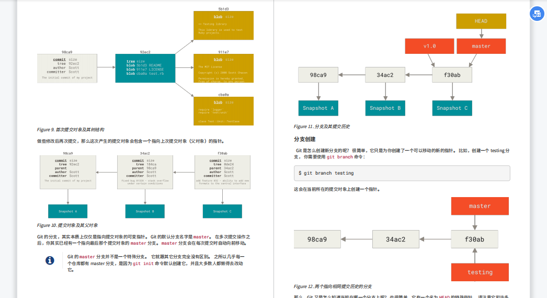Click the paragraph starting with 做些修改后再次提交
The width and height of the screenshot is (547, 298).
[x=131, y=141]
